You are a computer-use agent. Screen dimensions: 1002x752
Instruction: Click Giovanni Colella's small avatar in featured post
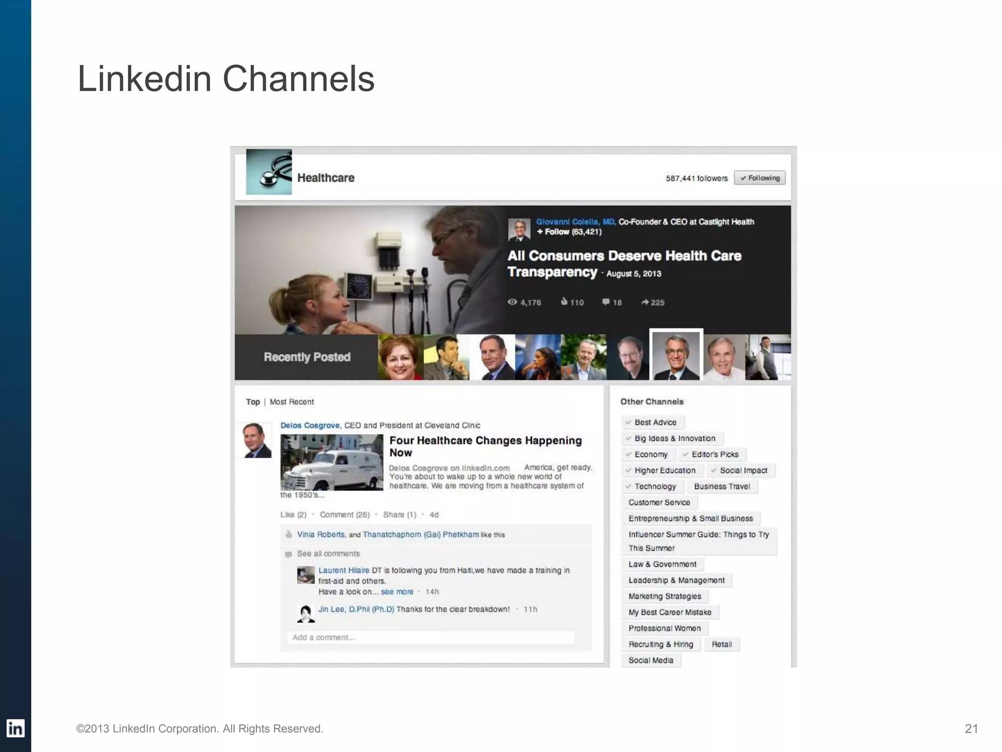coord(519,230)
